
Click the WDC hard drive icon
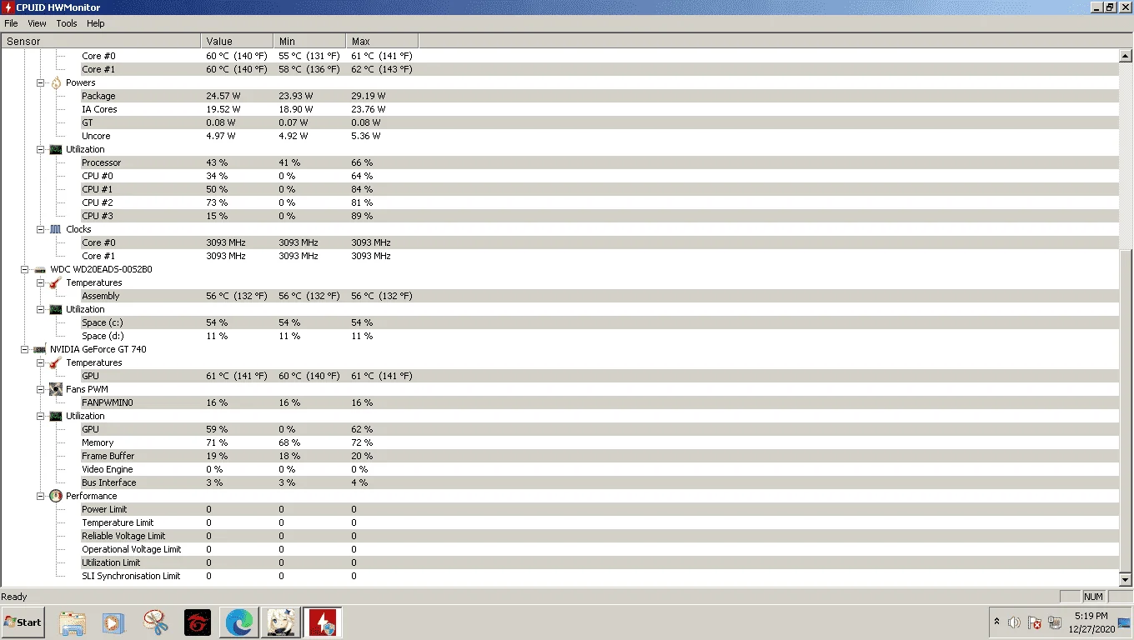pos(40,269)
